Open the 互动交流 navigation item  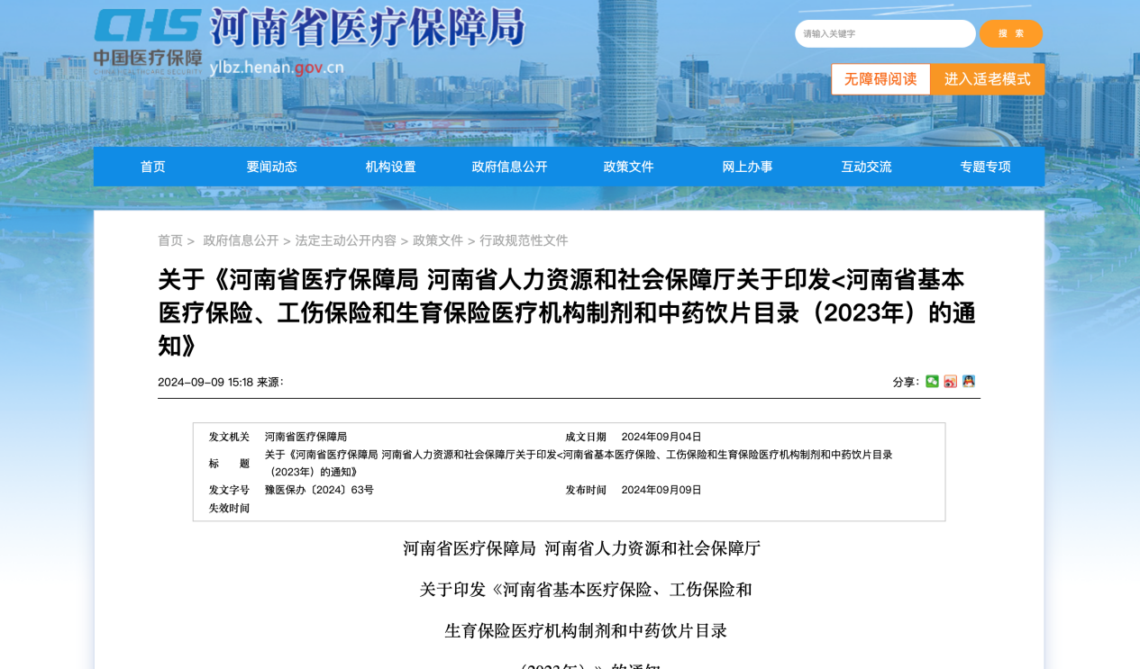pyautogui.click(x=867, y=167)
